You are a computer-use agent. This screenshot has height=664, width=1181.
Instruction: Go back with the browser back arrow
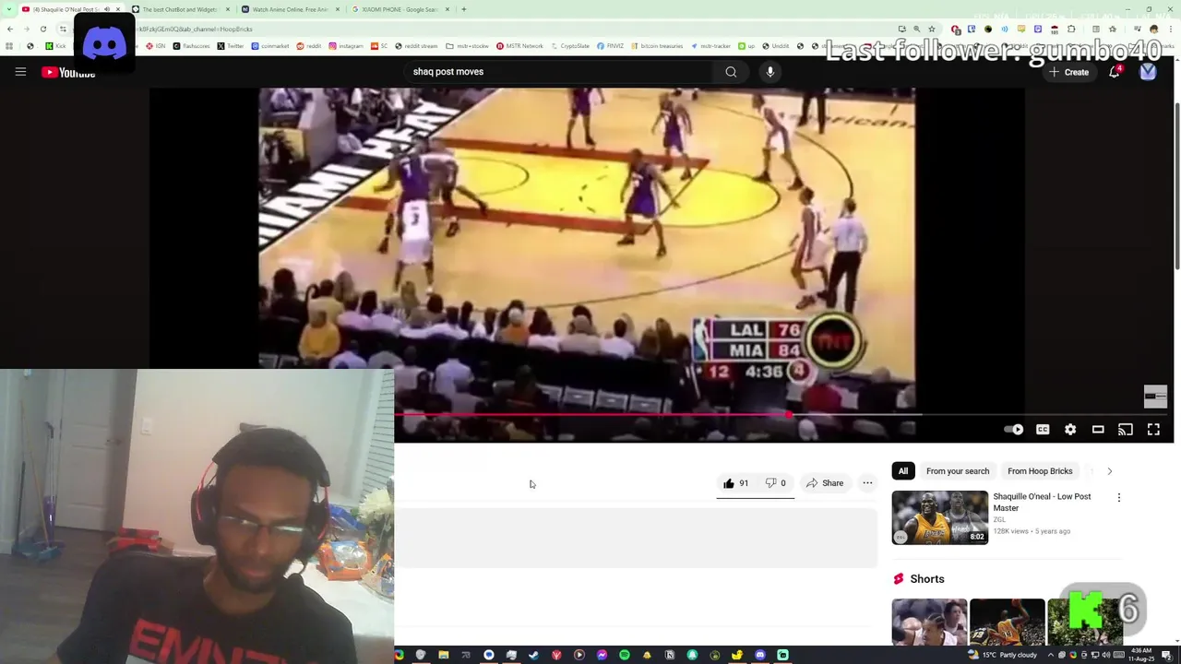[10, 29]
